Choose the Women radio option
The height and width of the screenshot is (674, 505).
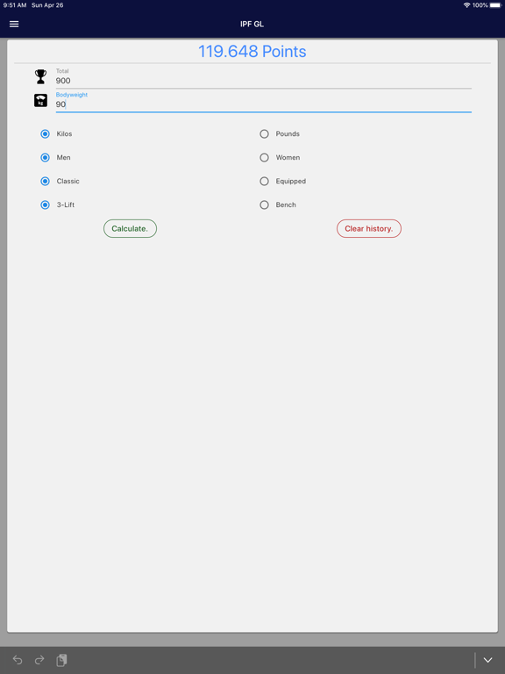point(264,158)
